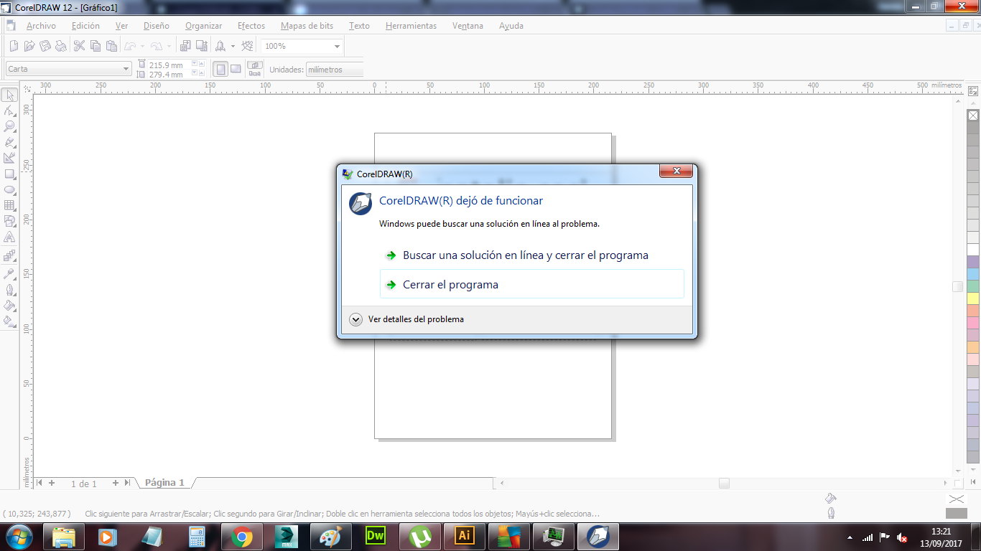Click the Cut scissors icon
This screenshot has height=551, width=981.
[80, 46]
